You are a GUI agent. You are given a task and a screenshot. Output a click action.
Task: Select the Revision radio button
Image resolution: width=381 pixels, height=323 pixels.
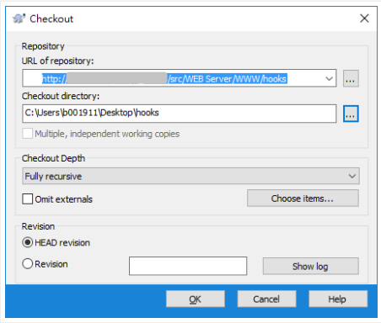28,264
